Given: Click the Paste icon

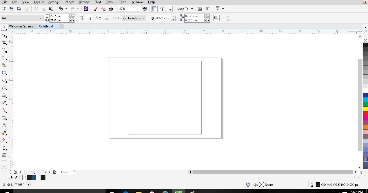Looking at the screenshot, I should click(x=51, y=9).
